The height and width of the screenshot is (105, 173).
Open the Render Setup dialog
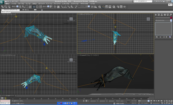pos(118,7)
